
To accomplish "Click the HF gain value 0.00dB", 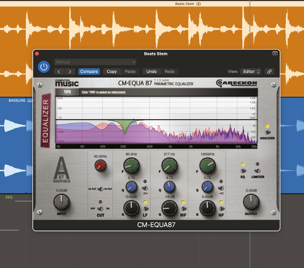I will click(x=207, y=197).
